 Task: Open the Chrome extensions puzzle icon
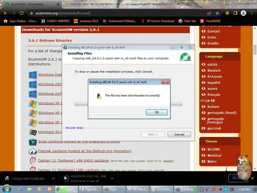pyautogui.click(x=227, y=13)
